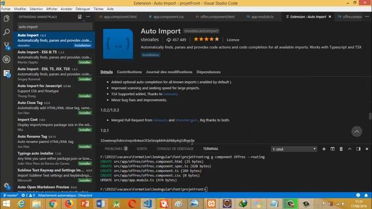
Task: Open the Source Control view
Action: click(x=6, y=45)
